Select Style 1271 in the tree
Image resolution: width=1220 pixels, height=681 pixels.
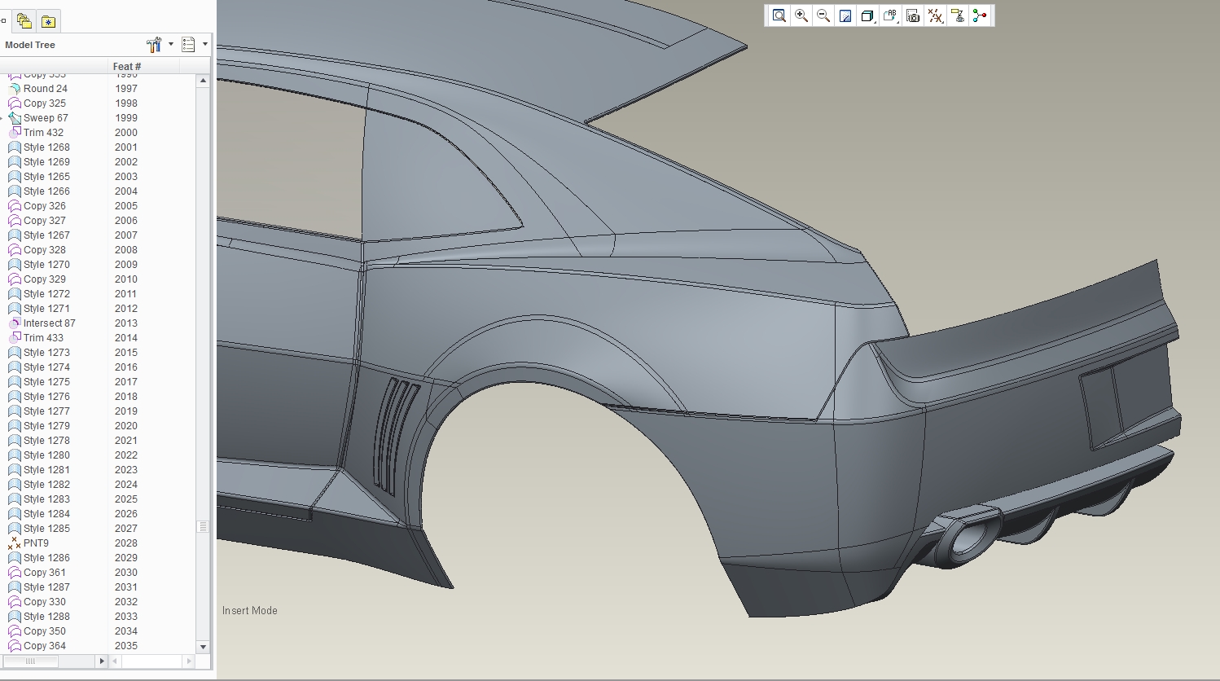click(46, 309)
